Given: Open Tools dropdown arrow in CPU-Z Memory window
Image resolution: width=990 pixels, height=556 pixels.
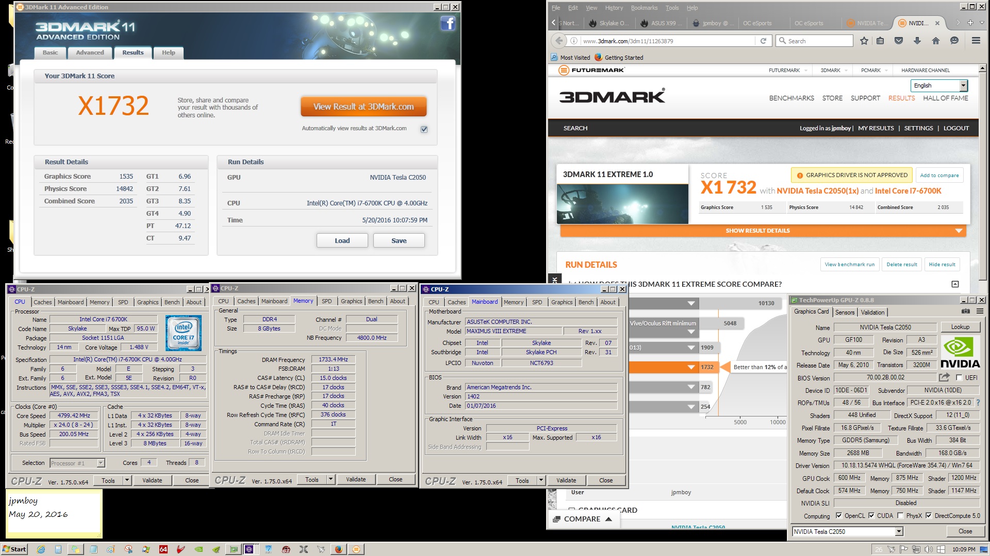Looking at the screenshot, I should click(x=331, y=479).
